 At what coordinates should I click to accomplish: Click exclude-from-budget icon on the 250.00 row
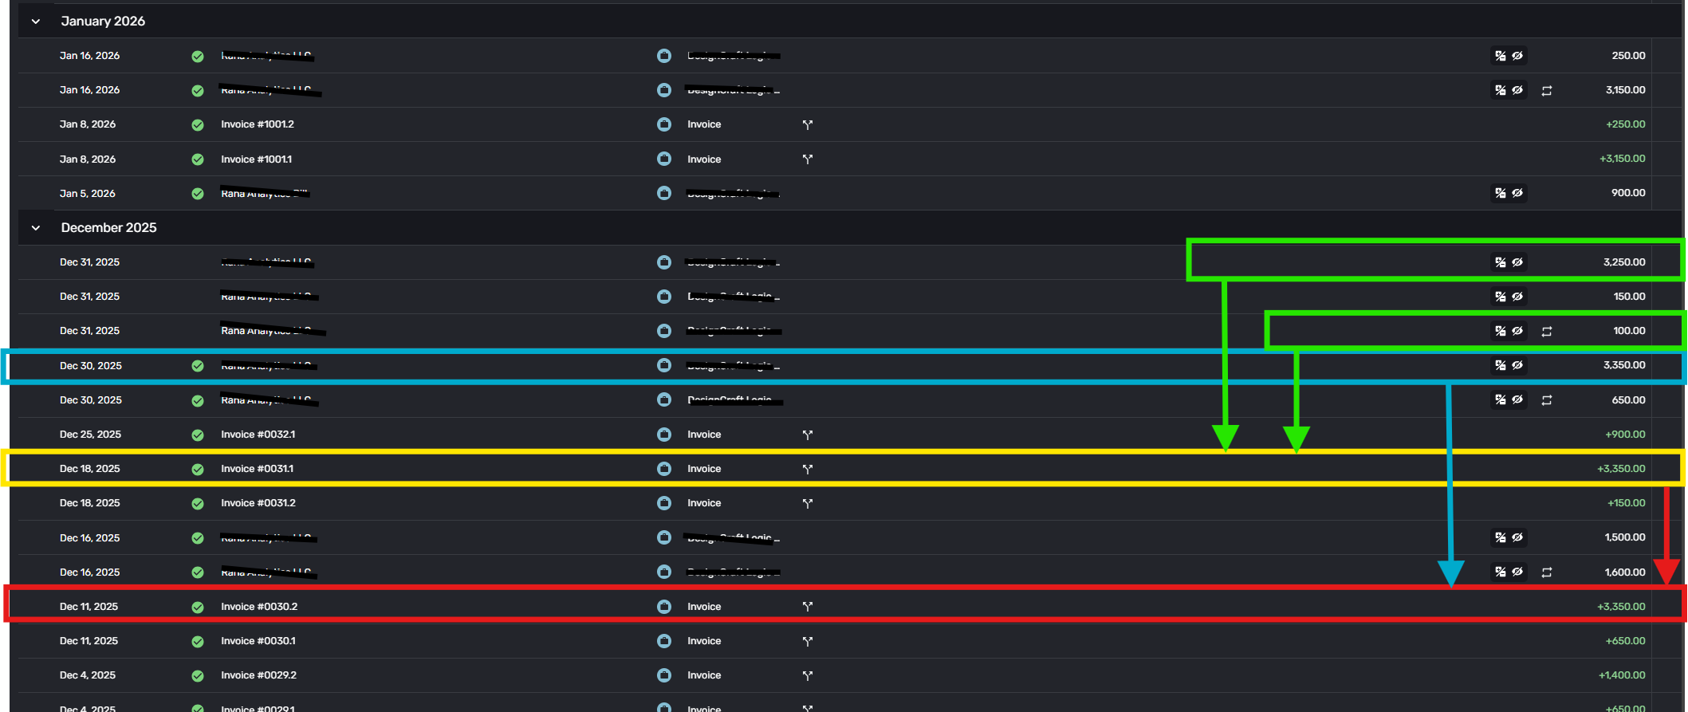click(1501, 56)
